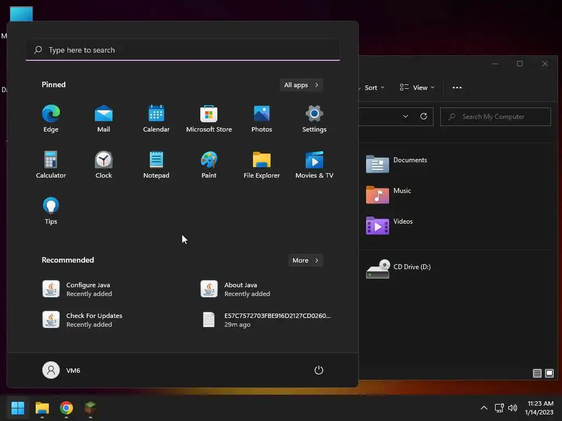Screen dimensions: 562x421
Task: Refresh the File Explorer window
Action: 424,116
